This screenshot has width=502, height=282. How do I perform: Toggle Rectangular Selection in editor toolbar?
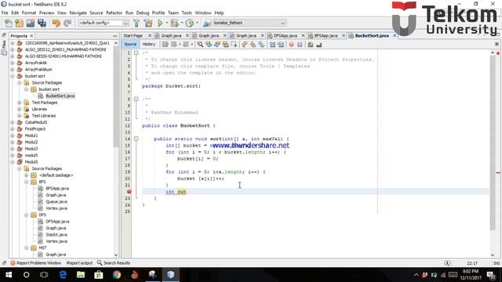coord(235,45)
